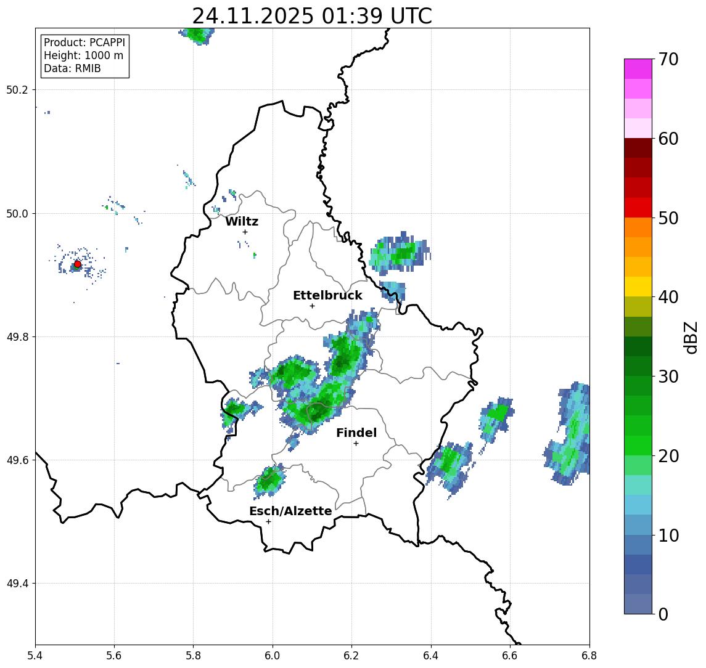Image resolution: width=706 pixels, height=668 pixels.
Task: Click the longitude label 6.6
Action: click(510, 656)
